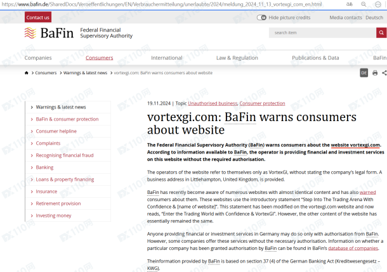Open the Consumers main menu
Image resolution: width=387 pixels, height=272 pixels.
point(99,58)
